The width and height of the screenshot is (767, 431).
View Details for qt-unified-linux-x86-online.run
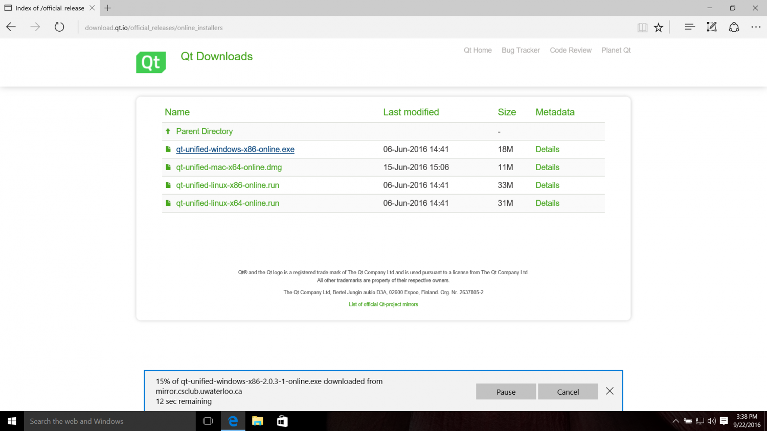point(547,185)
